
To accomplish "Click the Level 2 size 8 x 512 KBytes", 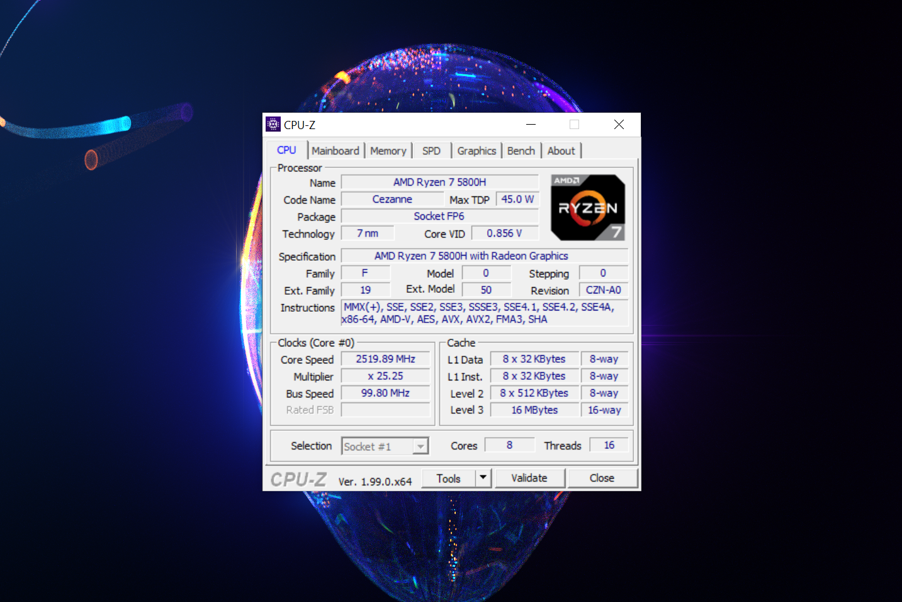I will 534,393.
